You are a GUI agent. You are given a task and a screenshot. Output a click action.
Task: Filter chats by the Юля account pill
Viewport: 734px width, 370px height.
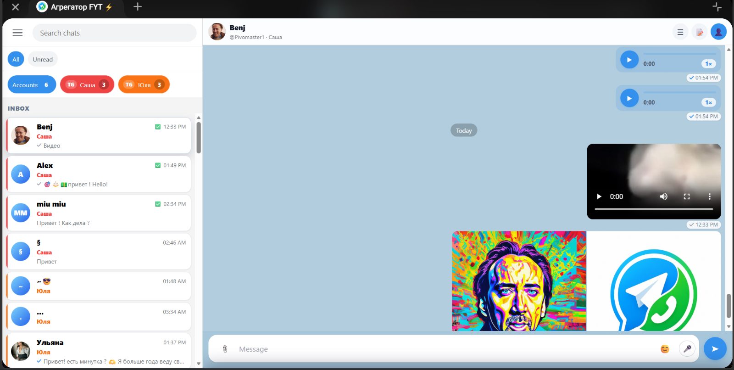point(144,84)
